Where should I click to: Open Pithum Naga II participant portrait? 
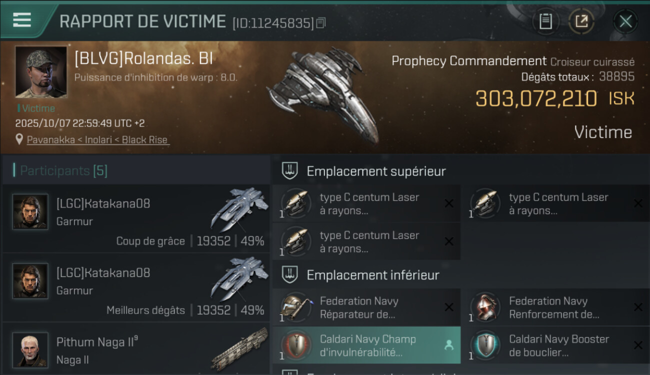30,350
